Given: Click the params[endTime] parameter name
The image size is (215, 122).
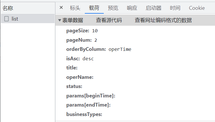Looking at the screenshot, I should (89, 105).
